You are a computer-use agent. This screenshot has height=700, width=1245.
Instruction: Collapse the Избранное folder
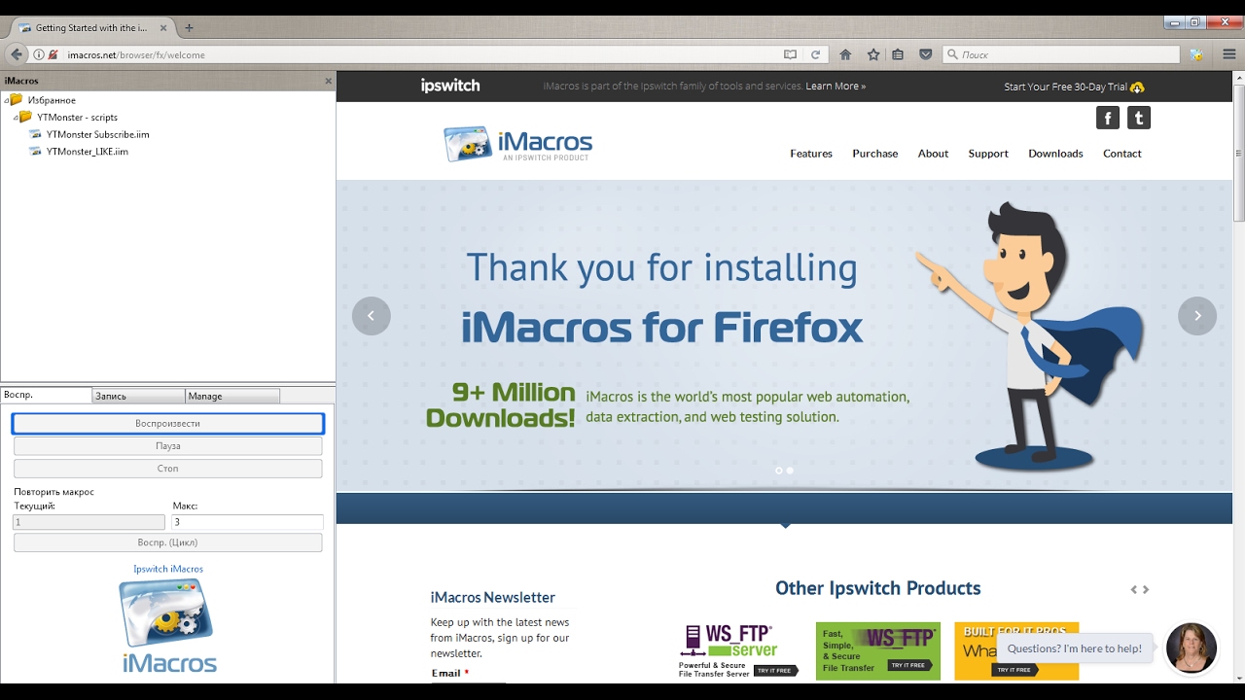point(6,100)
